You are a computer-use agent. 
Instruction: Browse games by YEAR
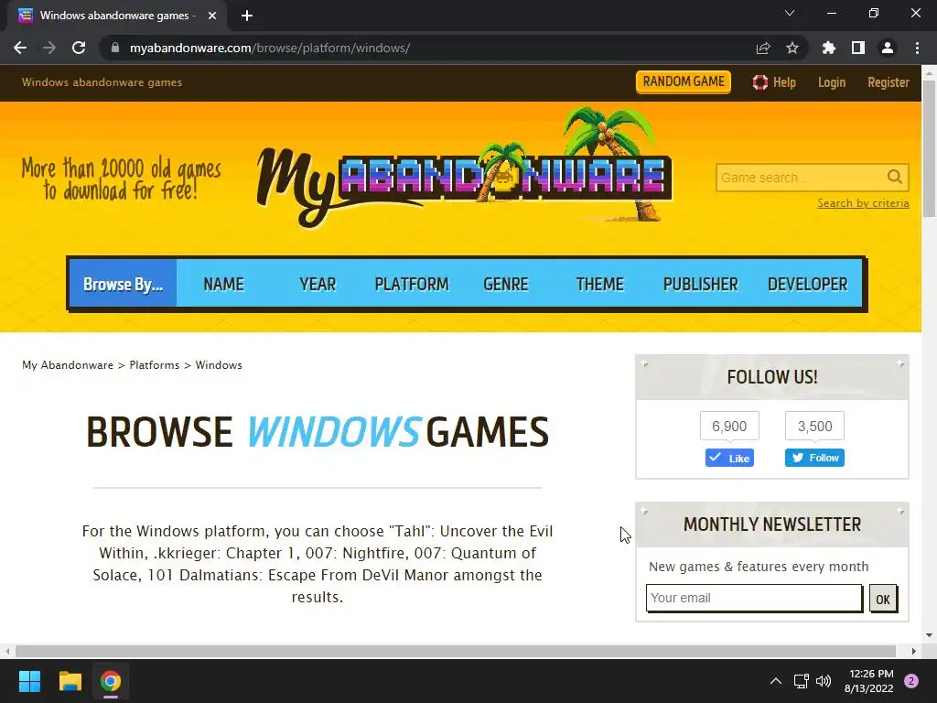tap(318, 284)
